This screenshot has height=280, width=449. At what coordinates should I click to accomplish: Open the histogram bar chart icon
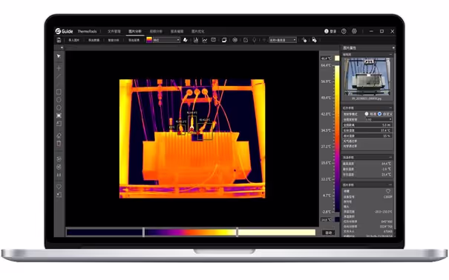click(x=196, y=40)
